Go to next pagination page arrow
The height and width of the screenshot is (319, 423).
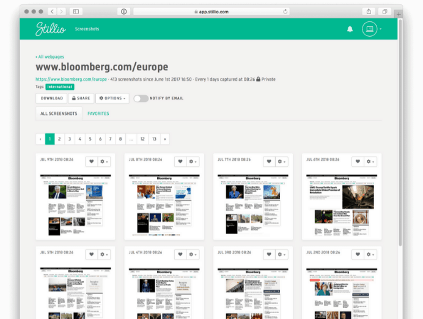(x=165, y=139)
